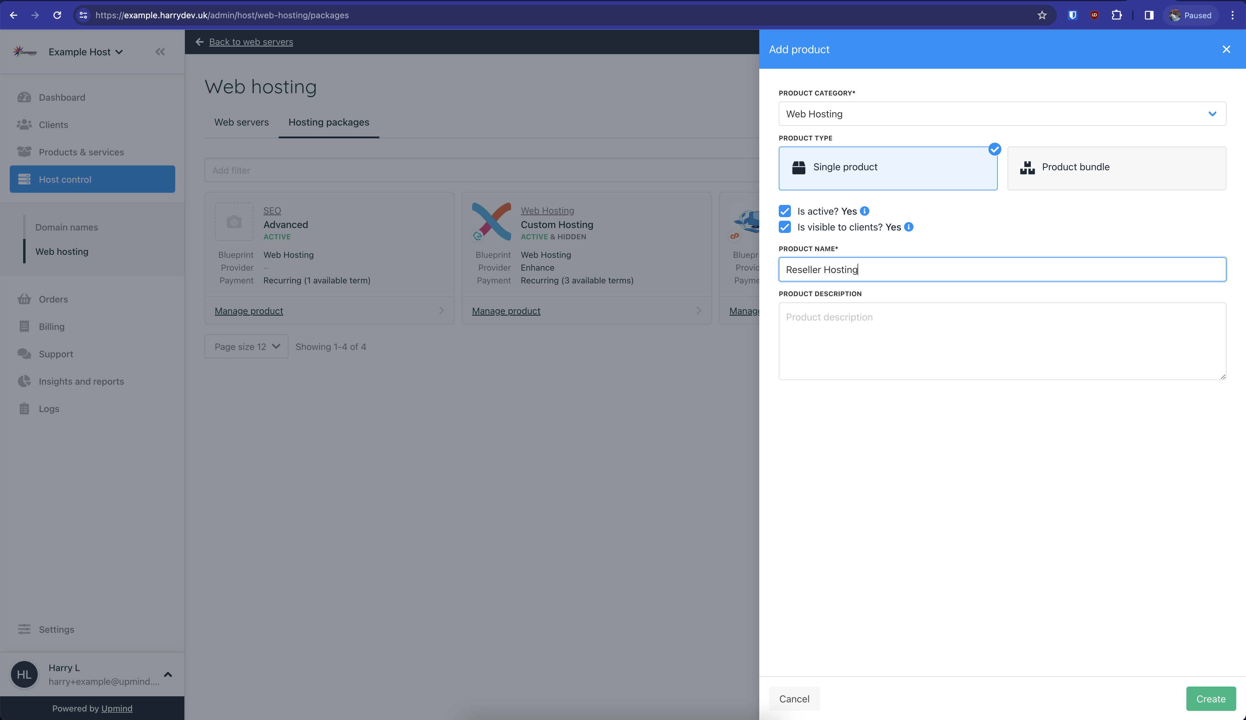Close the Add product panel
The image size is (1246, 720).
(1226, 49)
